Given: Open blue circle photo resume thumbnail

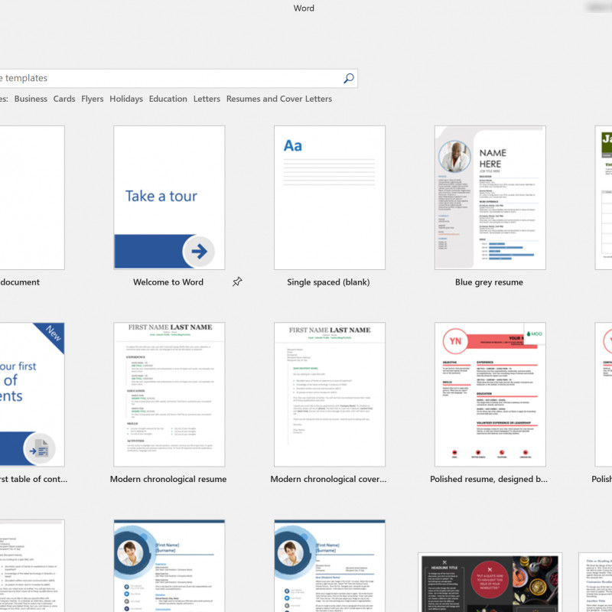Looking at the screenshot, I should (x=169, y=565).
